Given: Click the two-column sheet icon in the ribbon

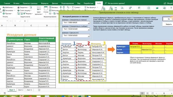Looking at the screenshot, I should (149, 8).
